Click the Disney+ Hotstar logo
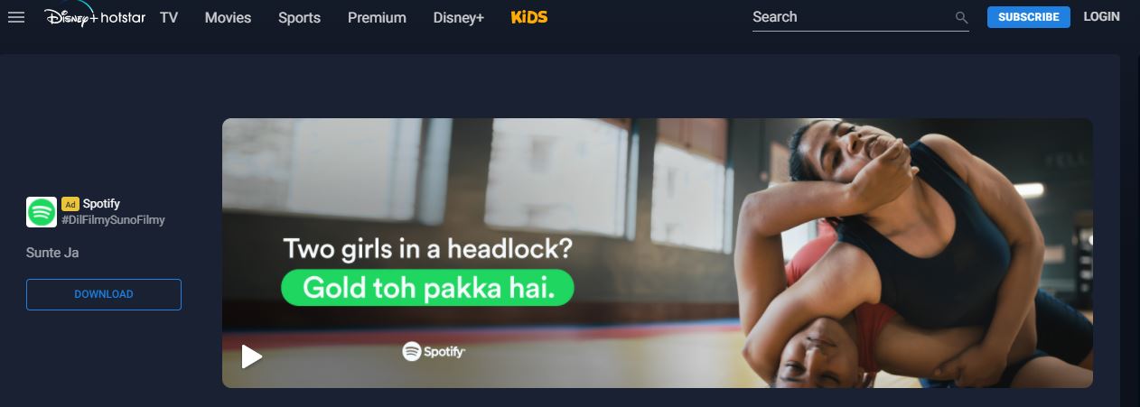 [95, 16]
